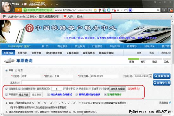
Task: Toggle the 声音循环 checkbox
Action: [7, 95]
